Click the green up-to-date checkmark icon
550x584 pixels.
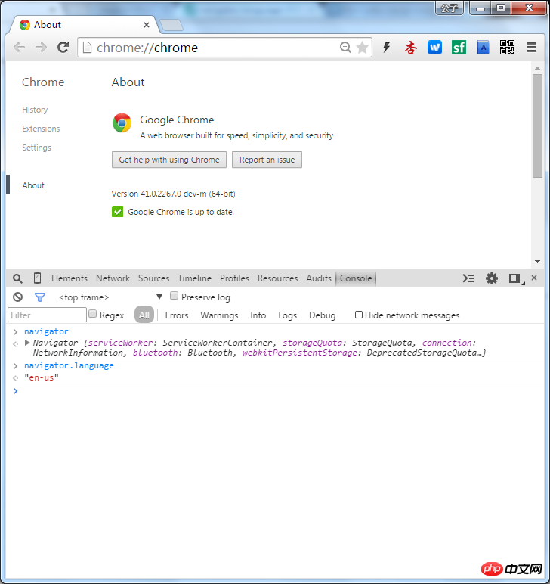[118, 212]
